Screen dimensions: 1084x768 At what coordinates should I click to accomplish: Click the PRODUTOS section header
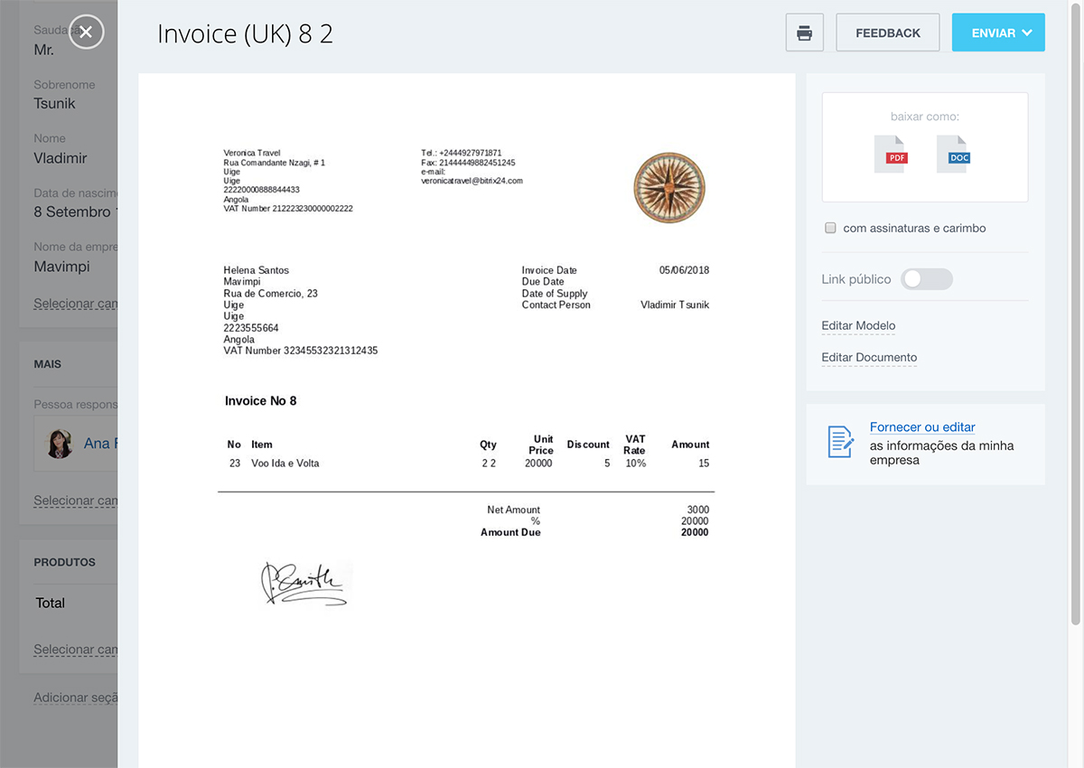pyautogui.click(x=65, y=562)
